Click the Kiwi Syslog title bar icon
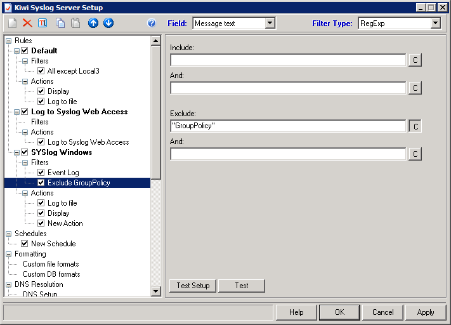This screenshot has height=325, width=451. 8,8
